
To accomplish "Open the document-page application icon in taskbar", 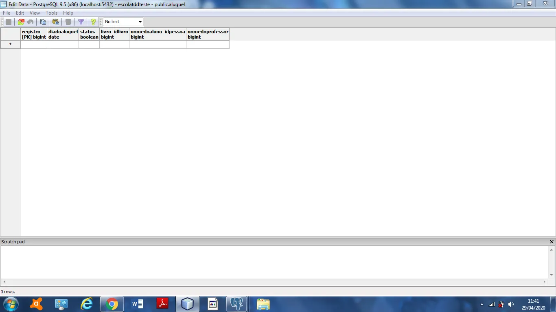I will click(213, 304).
